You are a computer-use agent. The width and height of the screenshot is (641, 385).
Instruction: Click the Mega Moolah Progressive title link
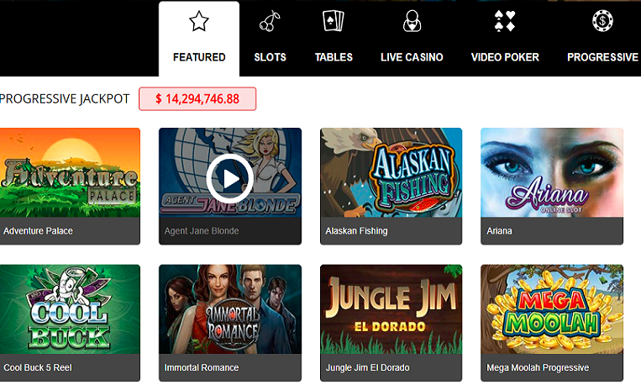tap(538, 368)
